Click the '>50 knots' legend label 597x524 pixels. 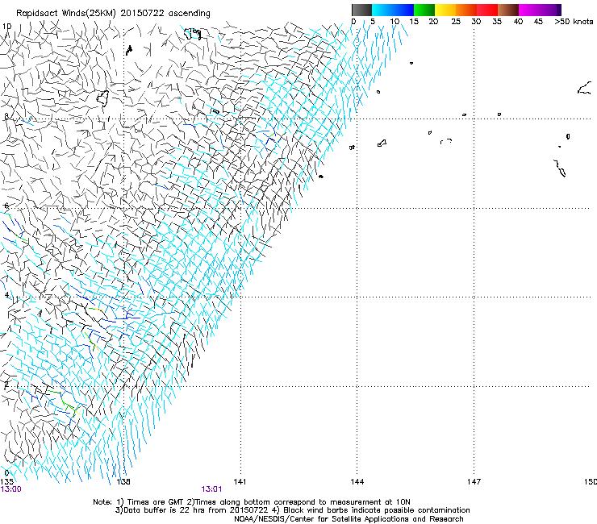[574, 22]
